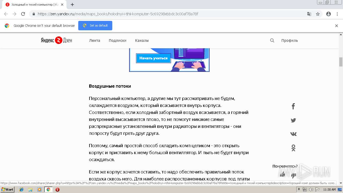Screen dimensions: 343x193
Task: Show hidden tray icons
Action: [x=299, y=190]
